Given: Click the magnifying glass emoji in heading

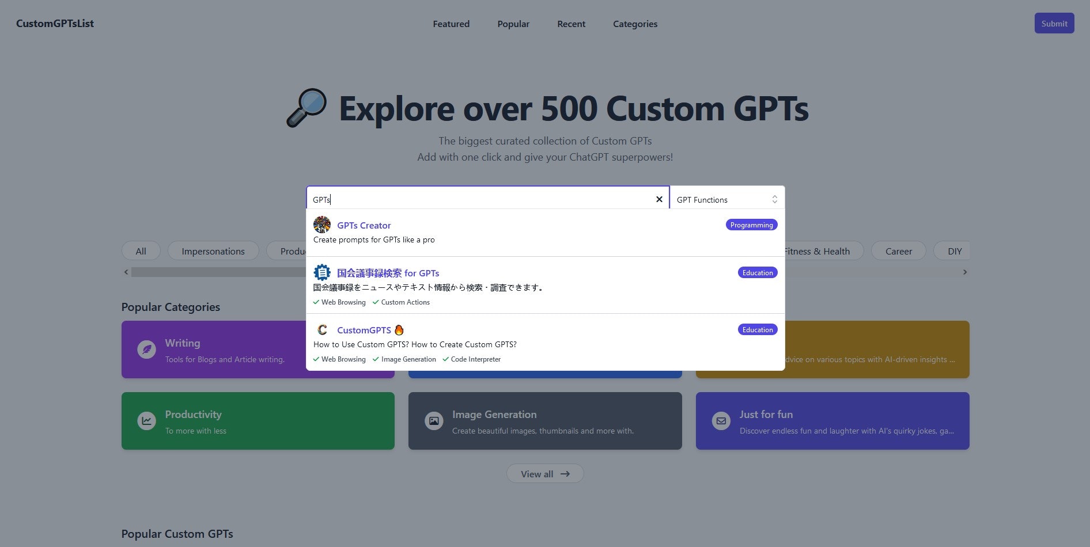Looking at the screenshot, I should 306,108.
